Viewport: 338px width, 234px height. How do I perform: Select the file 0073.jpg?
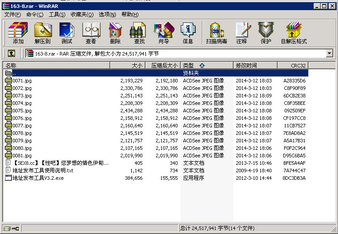pyautogui.click(x=22, y=96)
